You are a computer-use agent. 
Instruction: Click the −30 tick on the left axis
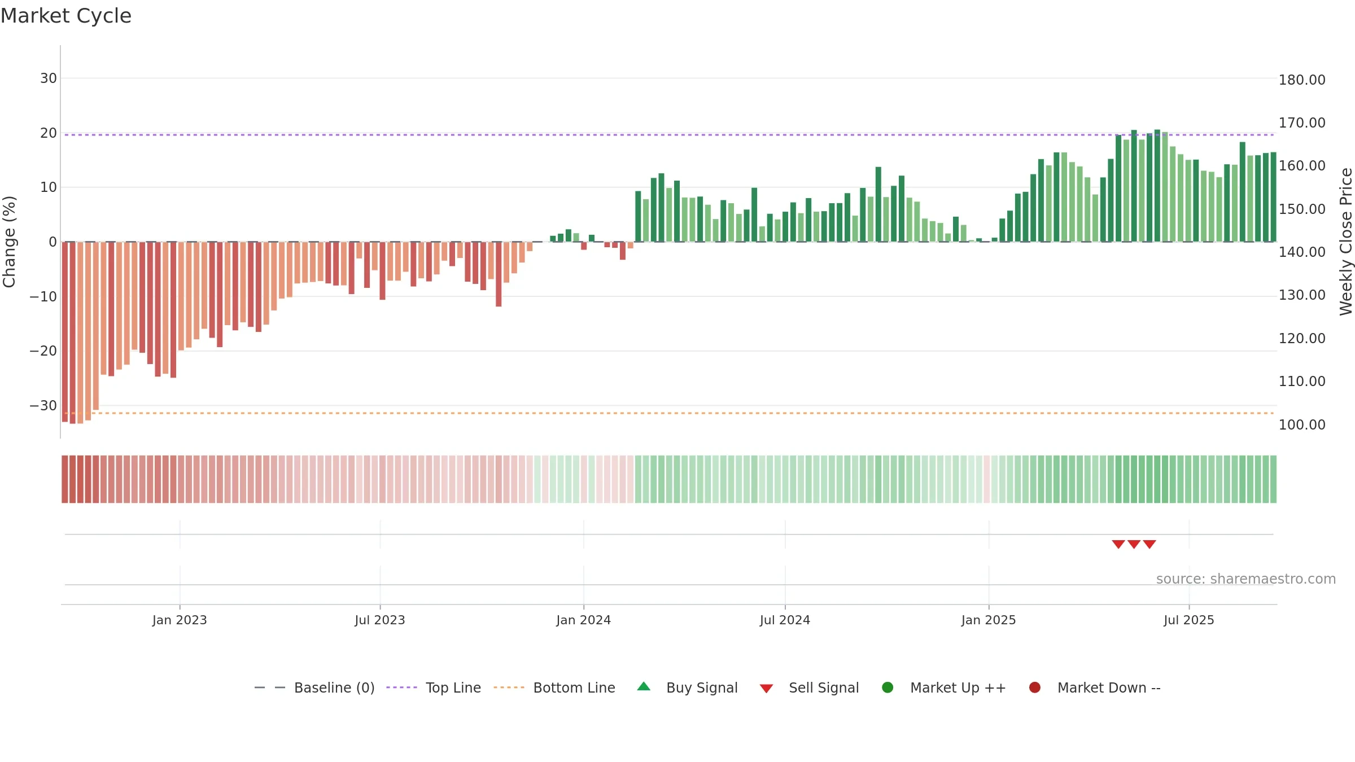point(43,406)
